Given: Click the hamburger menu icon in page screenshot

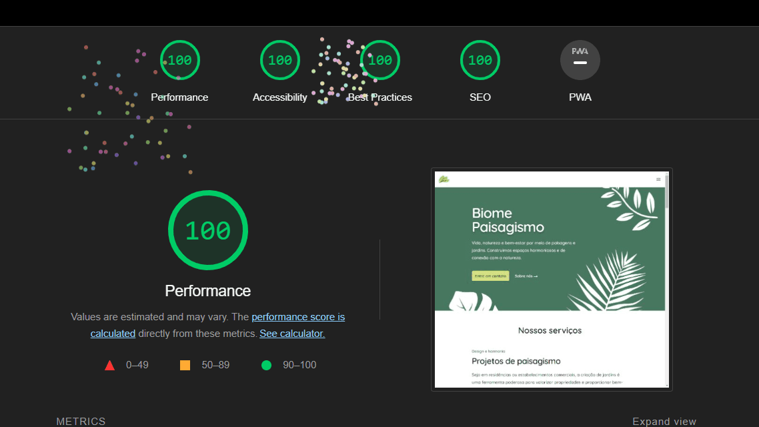Looking at the screenshot, I should [x=658, y=179].
